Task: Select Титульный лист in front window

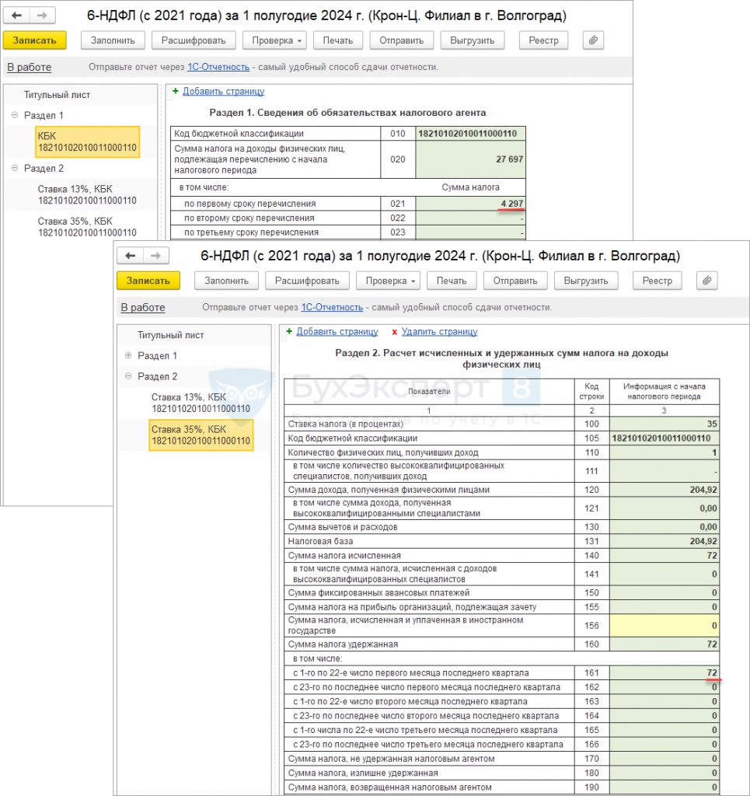Action: pos(170,335)
